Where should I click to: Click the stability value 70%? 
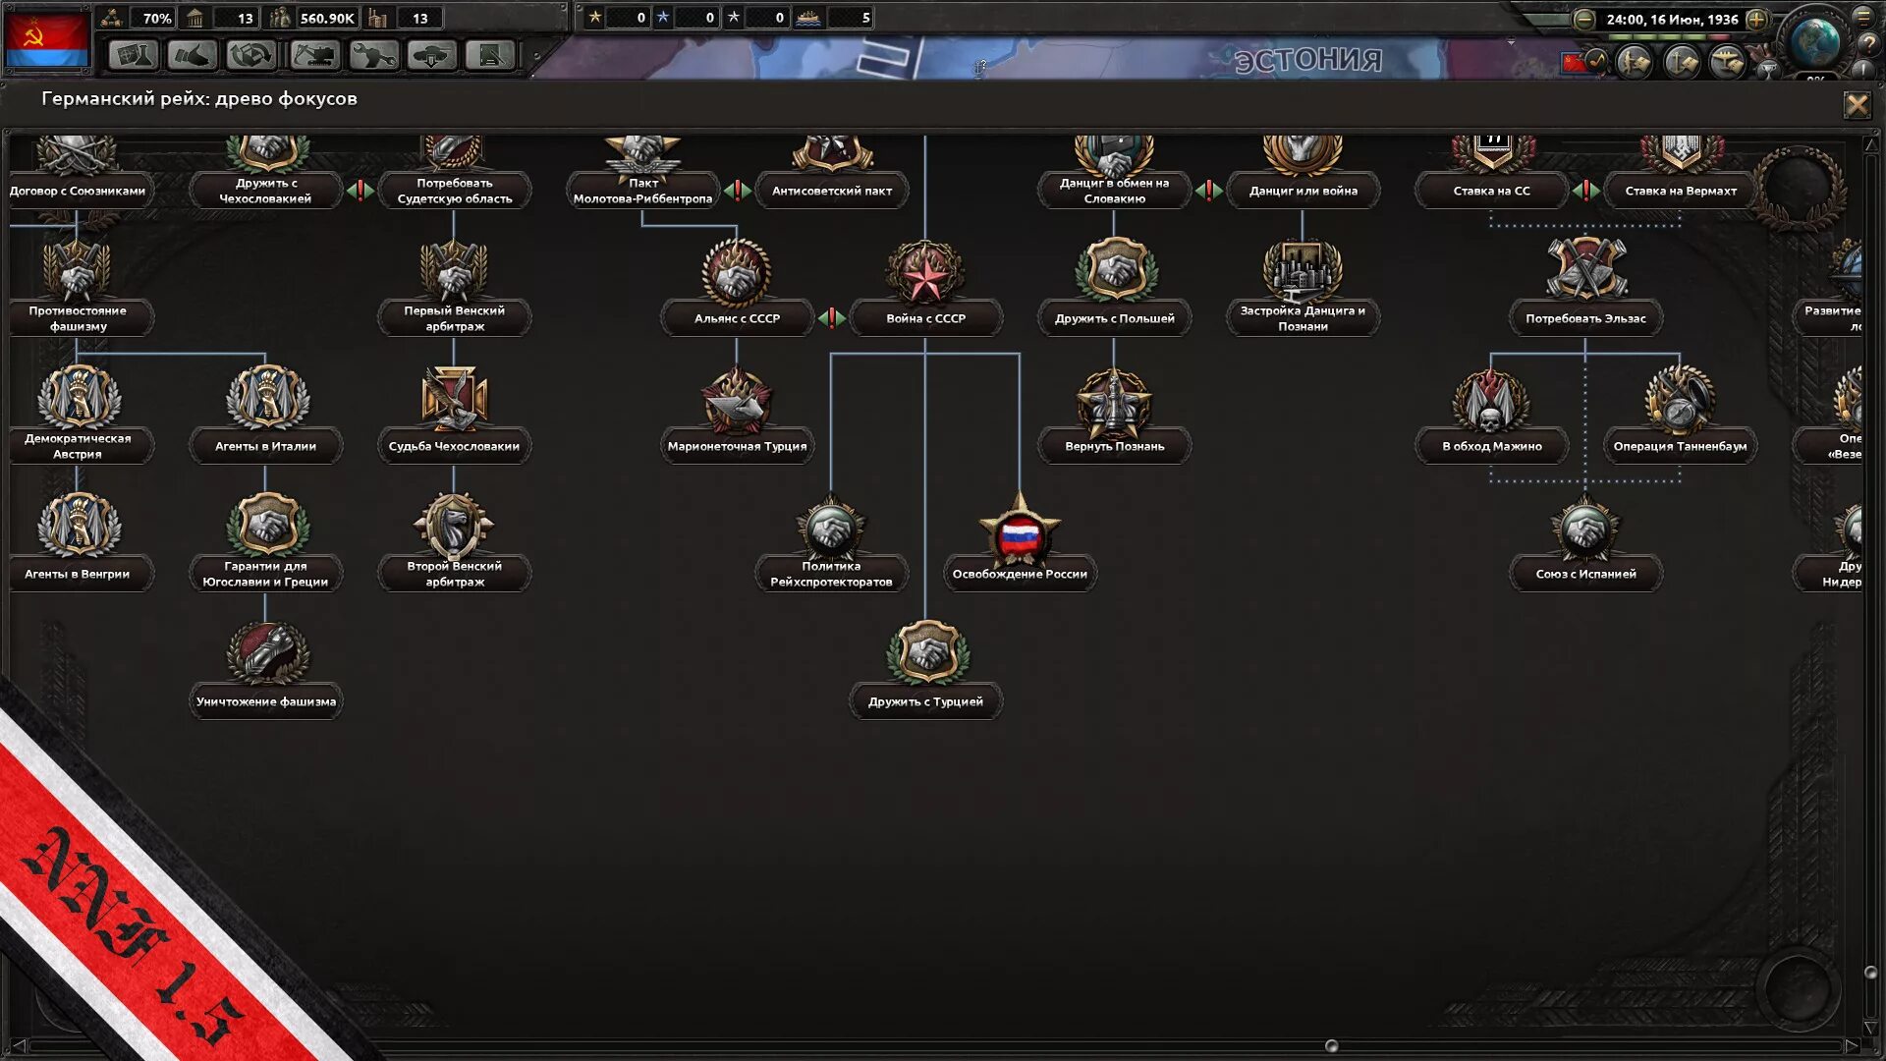156,18
